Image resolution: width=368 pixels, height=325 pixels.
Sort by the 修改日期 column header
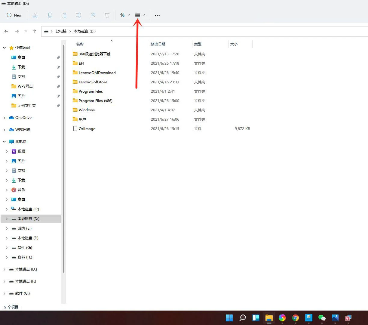pos(158,44)
